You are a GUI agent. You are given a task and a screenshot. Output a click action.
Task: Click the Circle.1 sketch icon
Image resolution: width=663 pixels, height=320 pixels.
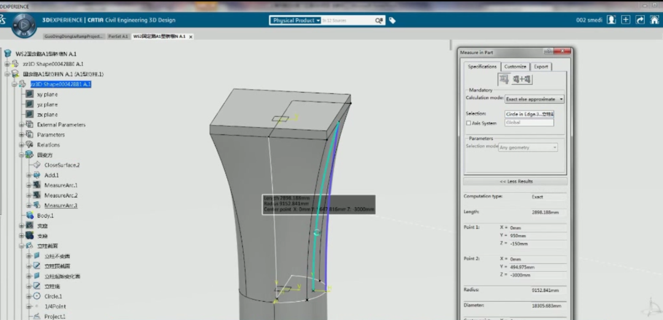37,296
